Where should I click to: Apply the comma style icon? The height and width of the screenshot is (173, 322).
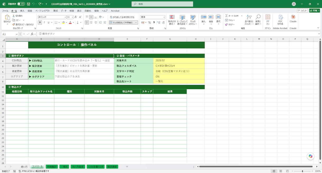pos(154,22)
